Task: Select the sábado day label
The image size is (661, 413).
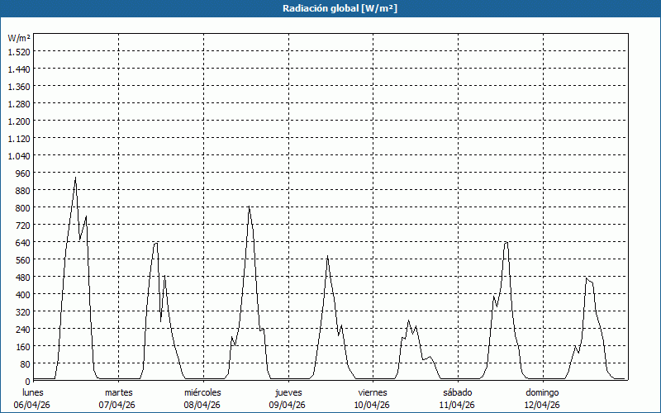Action: point(457,392)
